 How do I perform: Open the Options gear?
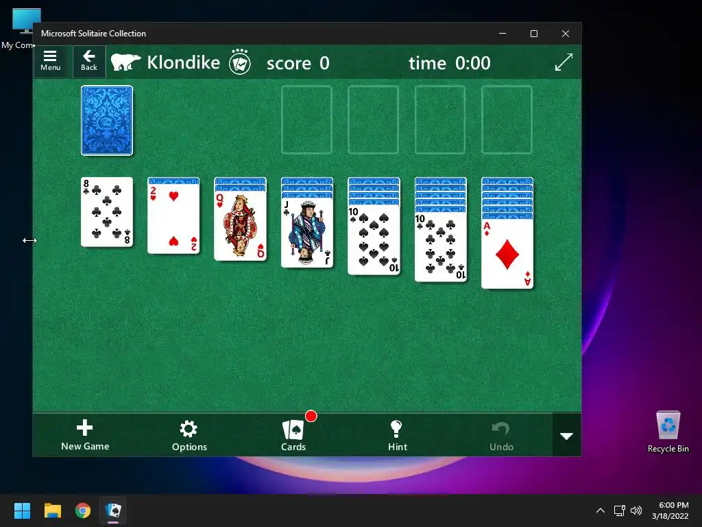189,436
